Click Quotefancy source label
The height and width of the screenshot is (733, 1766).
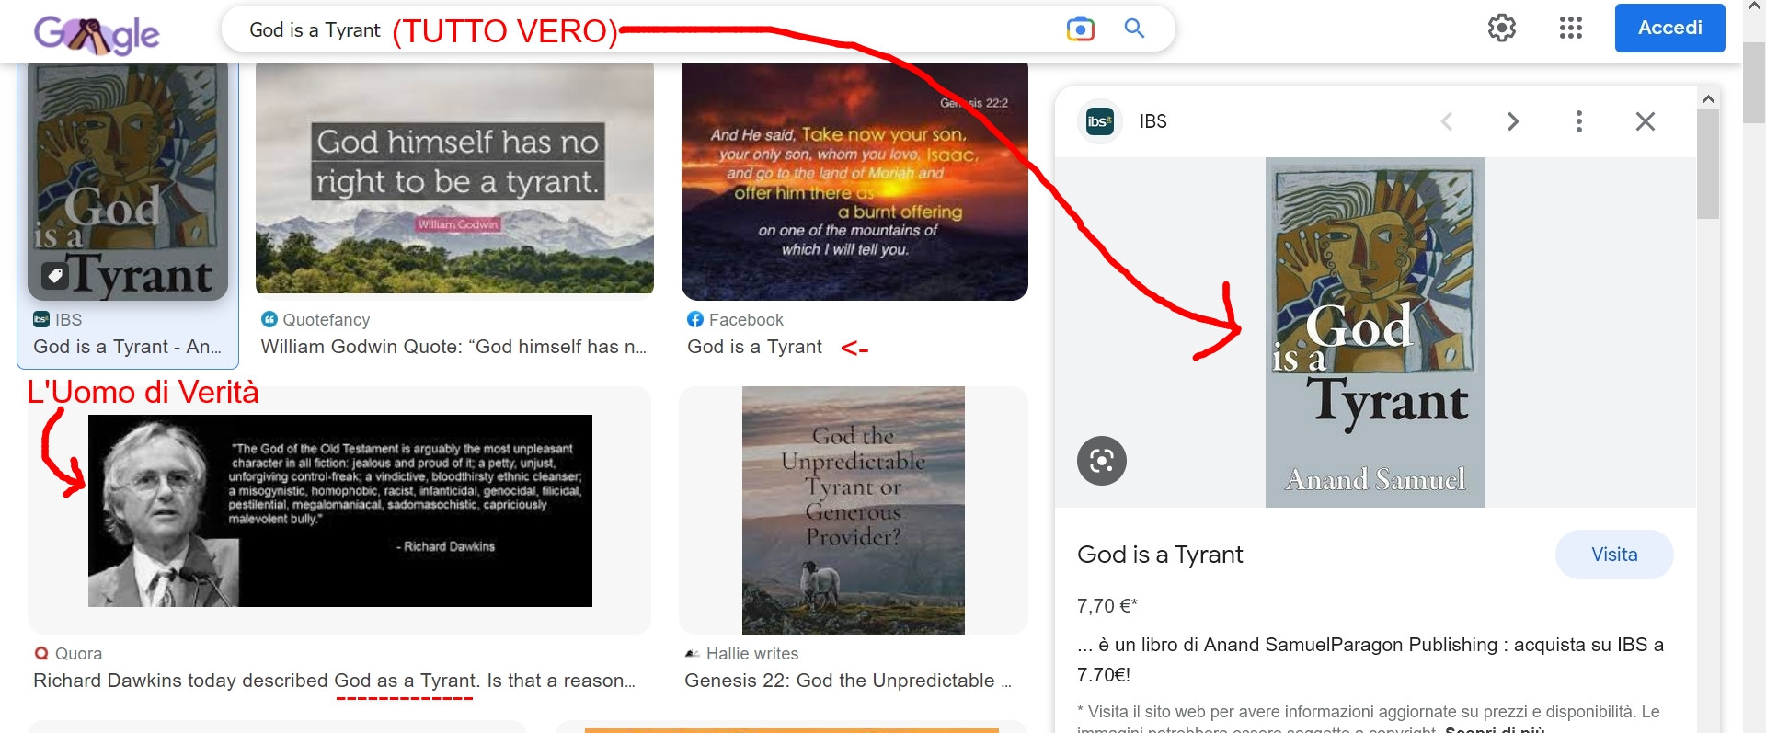pyautogui.click(x=327, y=319)
